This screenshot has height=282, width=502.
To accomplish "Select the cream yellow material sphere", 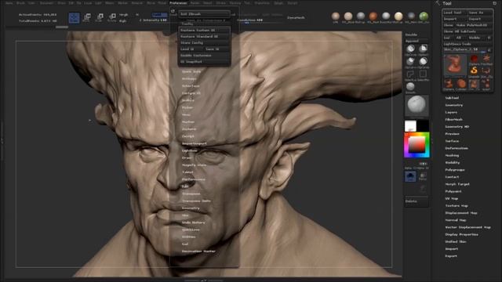I will pyautogui.click(x=398, y=16).
